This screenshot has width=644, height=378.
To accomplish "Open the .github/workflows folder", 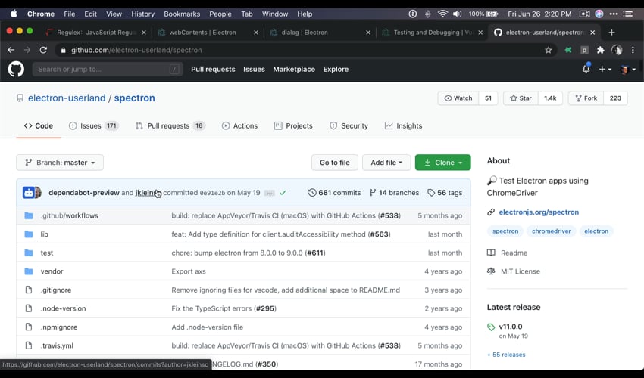I will 70,215.
